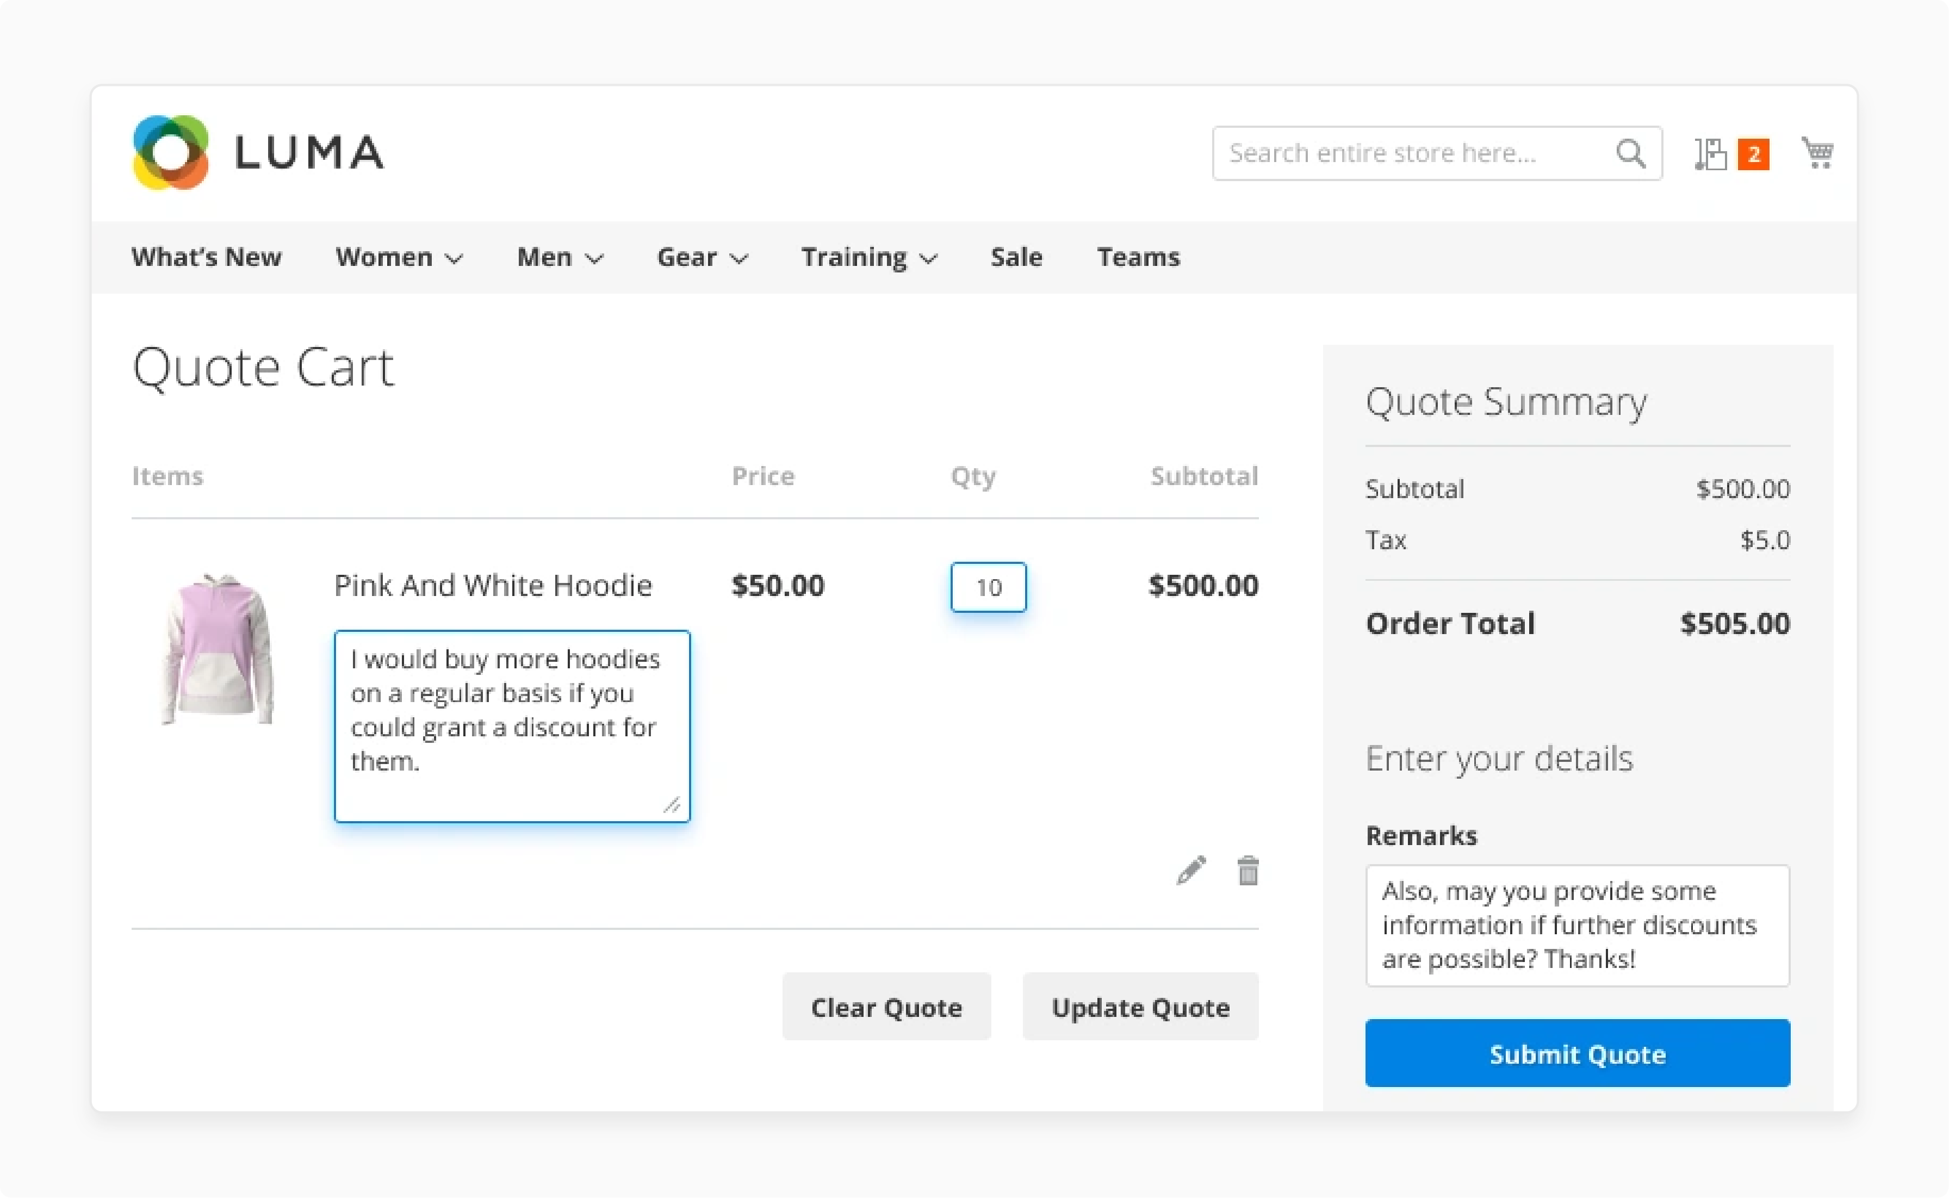Open the quote cart icon
The image size is (1949, 1198).
point(1710,154)
